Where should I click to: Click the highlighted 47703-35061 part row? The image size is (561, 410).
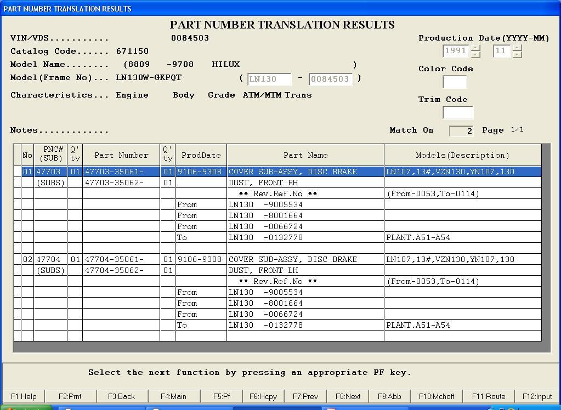coord(114,172)
